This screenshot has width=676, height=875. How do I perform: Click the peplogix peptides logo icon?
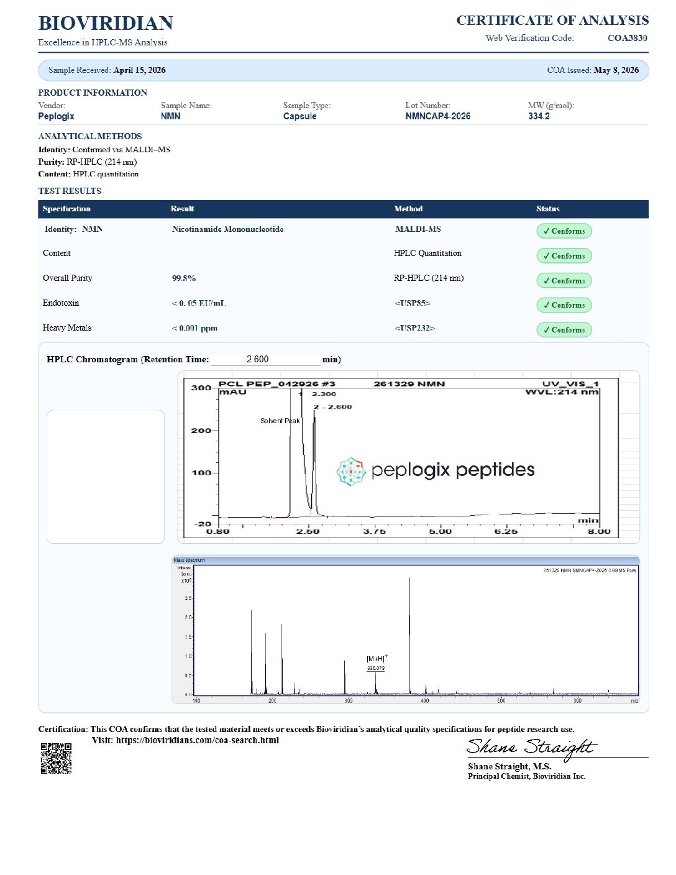coord(351,471)
